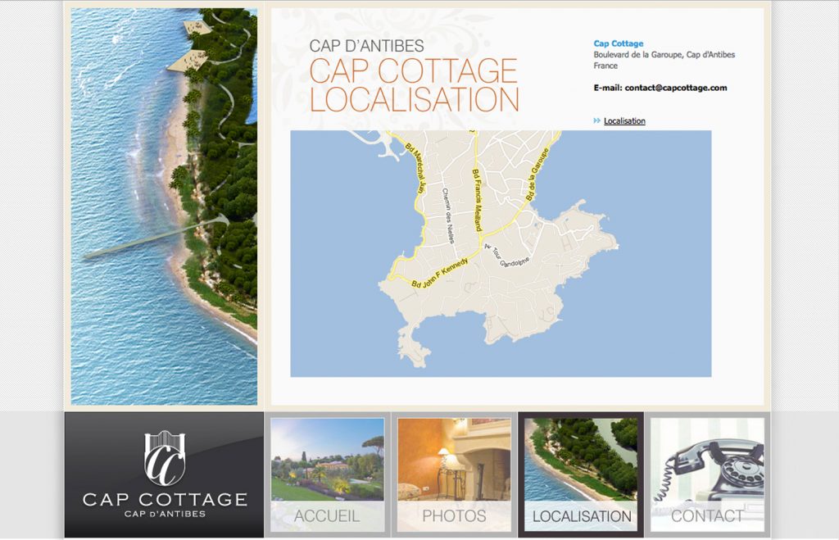This screenshot has width=839, height=540.
Task: Open the Accueil page tile
Action: click(x=328, y=474)
